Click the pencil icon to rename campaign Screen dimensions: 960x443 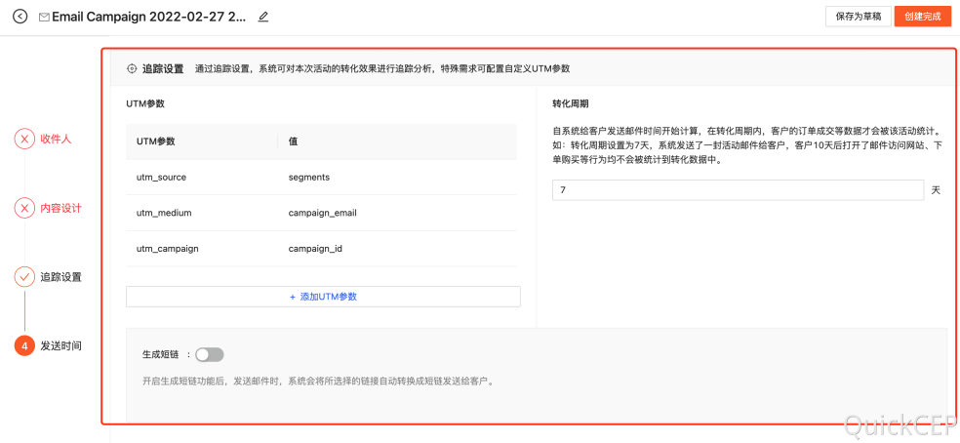(263, 17)
